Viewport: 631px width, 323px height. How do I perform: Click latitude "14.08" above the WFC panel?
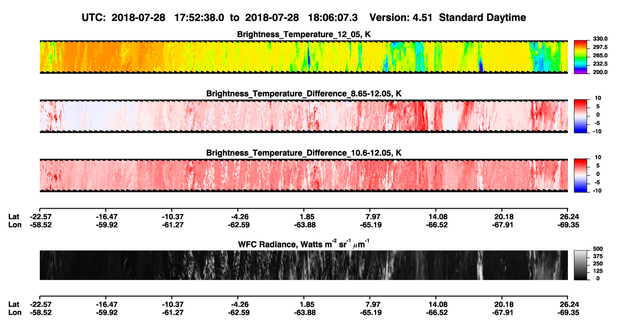coord(437,216)
